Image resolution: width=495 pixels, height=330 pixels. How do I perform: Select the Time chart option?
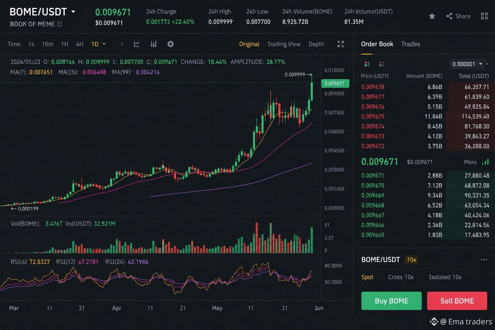click(x=14, y=44)
